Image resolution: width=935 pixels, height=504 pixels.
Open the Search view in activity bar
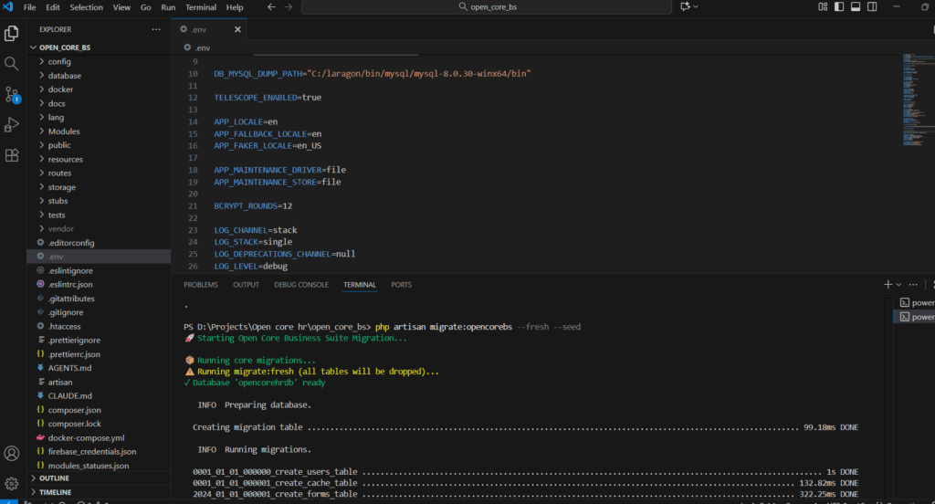coord(12,64)
